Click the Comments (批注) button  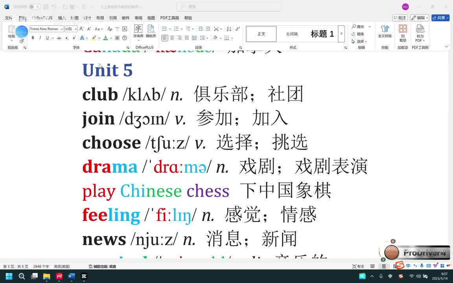[x=400, y=18]
